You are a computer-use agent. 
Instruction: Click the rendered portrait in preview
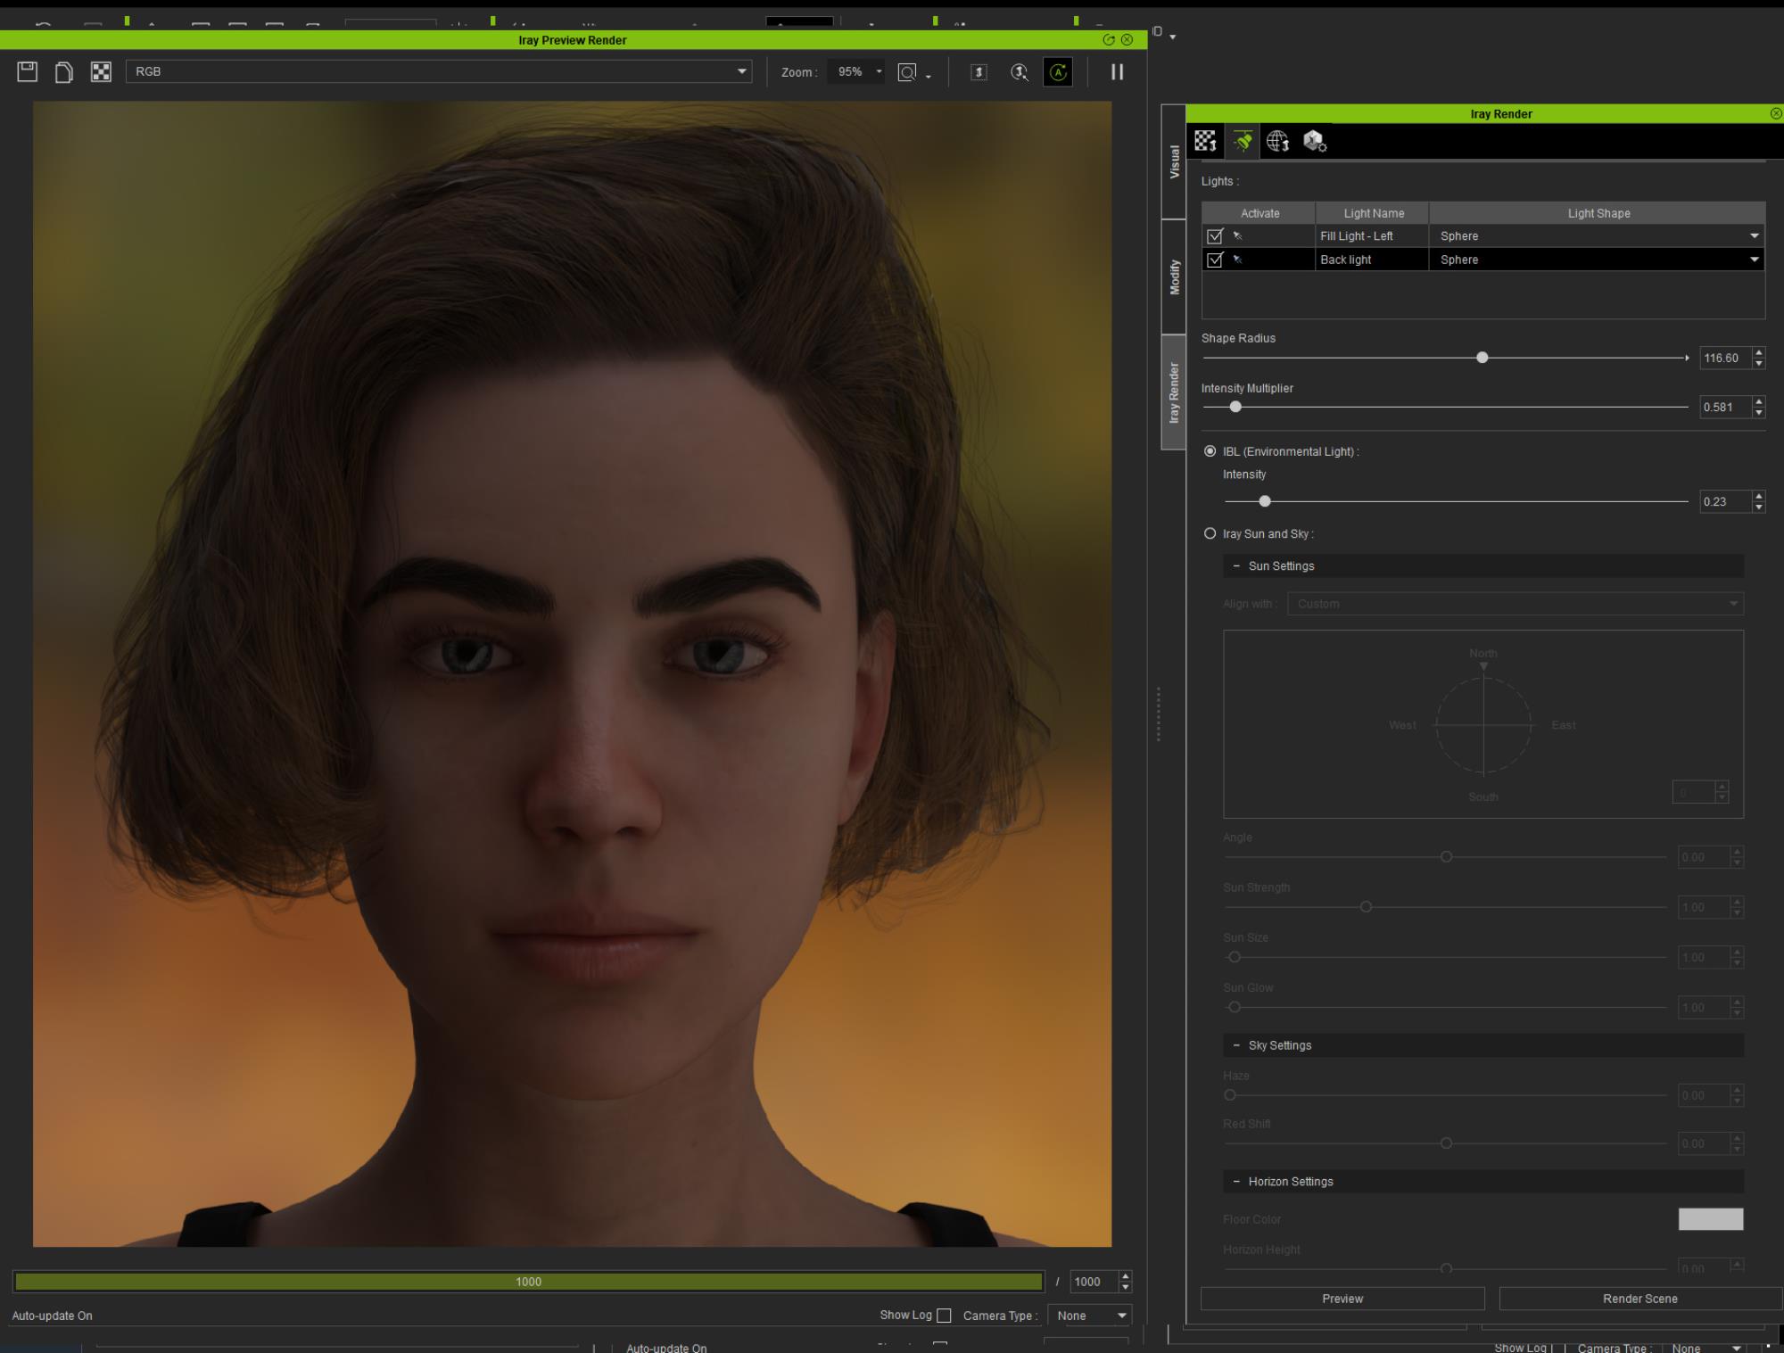[572, 673]
